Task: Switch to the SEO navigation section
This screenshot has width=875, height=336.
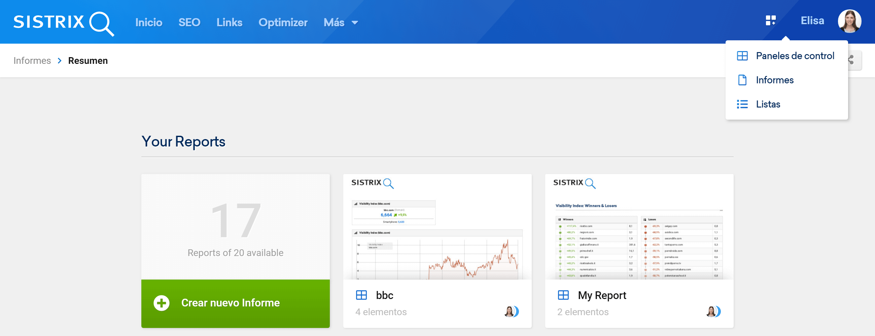Action: click(x=189, y=23)
